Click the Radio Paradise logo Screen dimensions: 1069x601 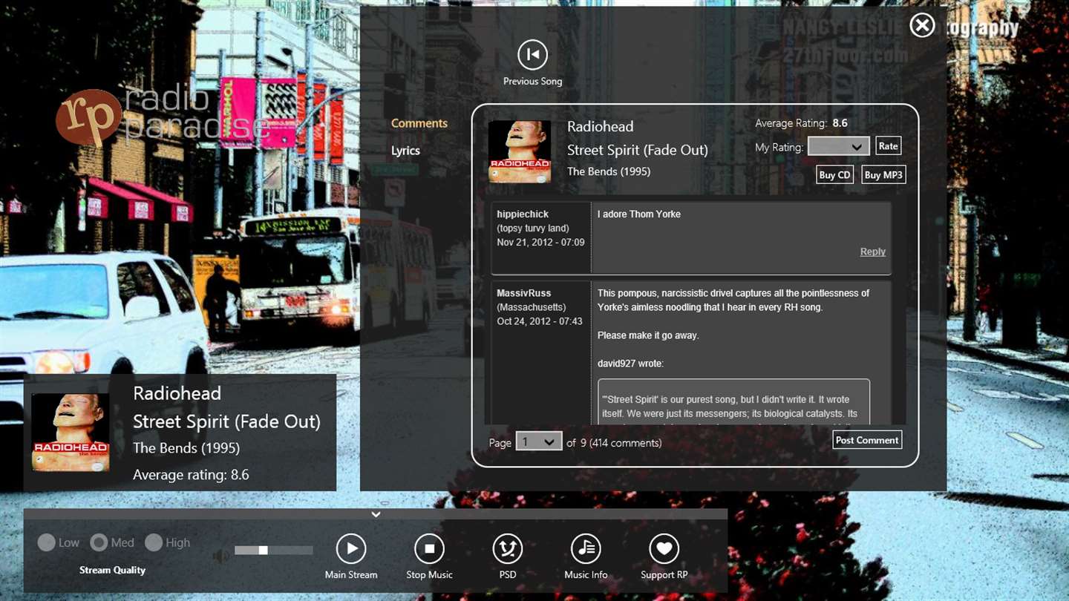click(x=163, y=116)
